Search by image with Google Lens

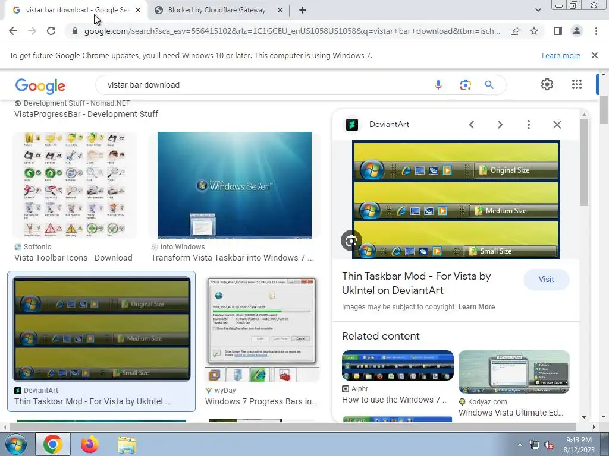point(465,85)
